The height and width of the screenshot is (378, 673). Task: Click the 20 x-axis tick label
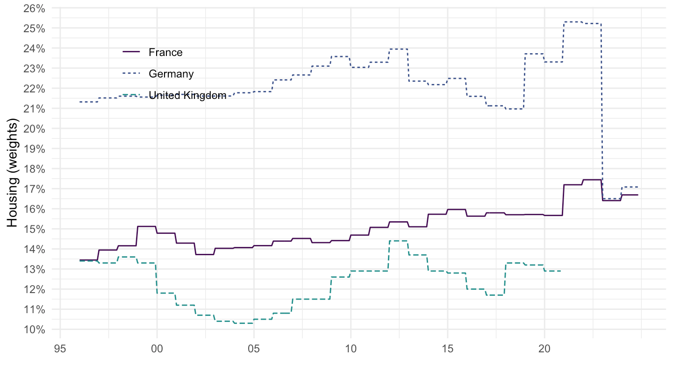coord(544,348)
